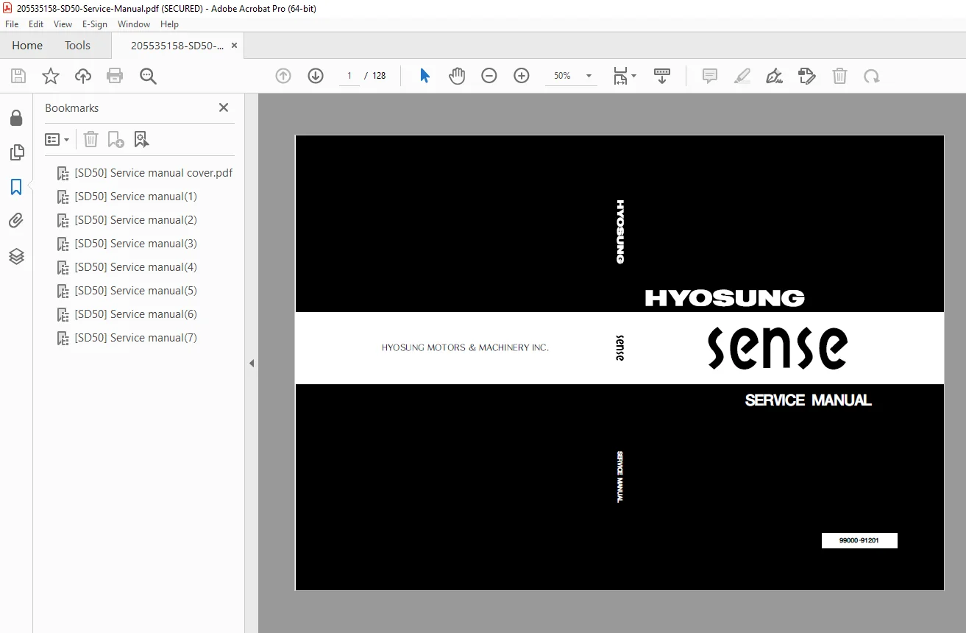This screenshot has height=633, width=966.
Task: Zoom out with the minus icon
Action: point(489,76)
